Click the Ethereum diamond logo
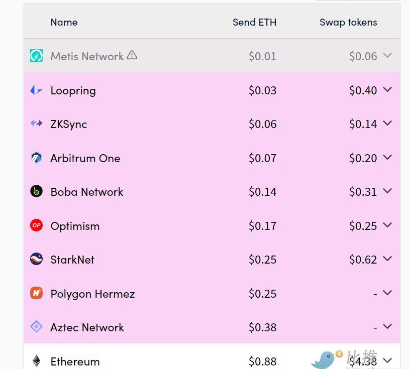 pyautogui.click(x=36, y=361)
